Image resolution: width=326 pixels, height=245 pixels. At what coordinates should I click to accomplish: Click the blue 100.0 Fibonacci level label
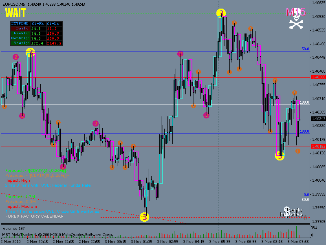(304, 131)
